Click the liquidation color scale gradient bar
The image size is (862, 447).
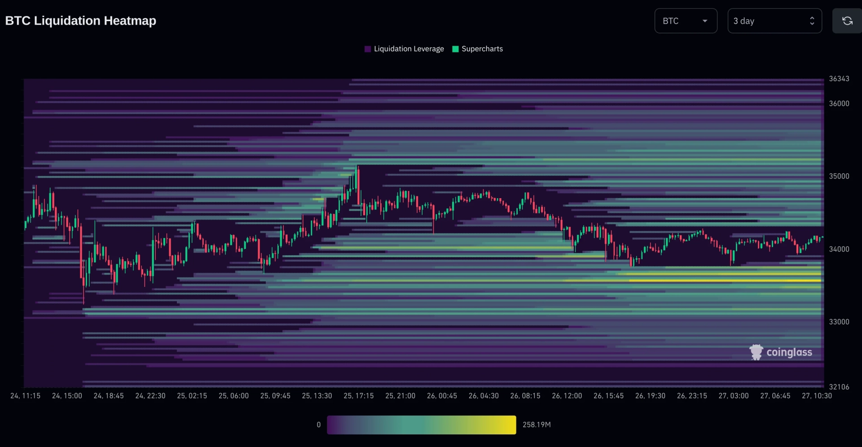pyautogui.click(x=422, y=425)
